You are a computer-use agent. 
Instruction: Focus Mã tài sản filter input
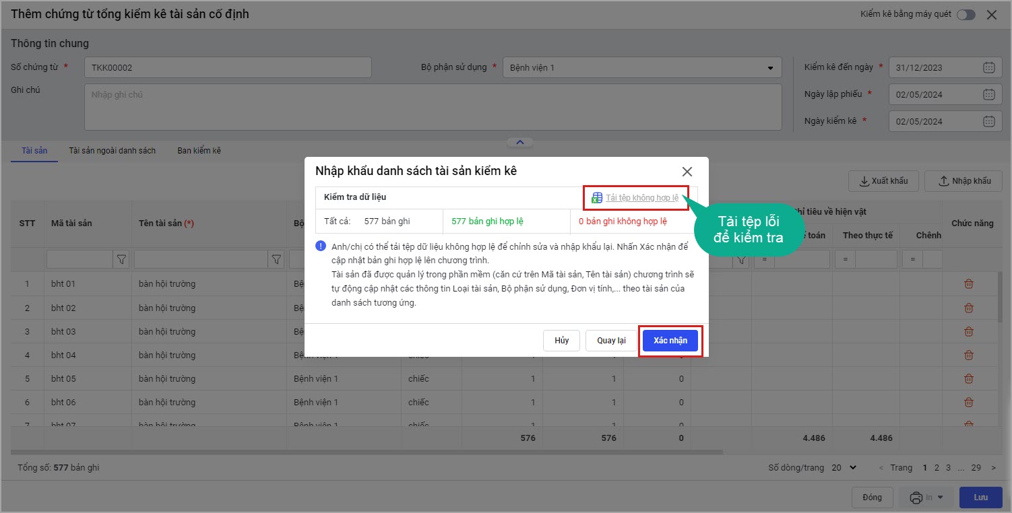pyautogui.click(x=80, y=259)
